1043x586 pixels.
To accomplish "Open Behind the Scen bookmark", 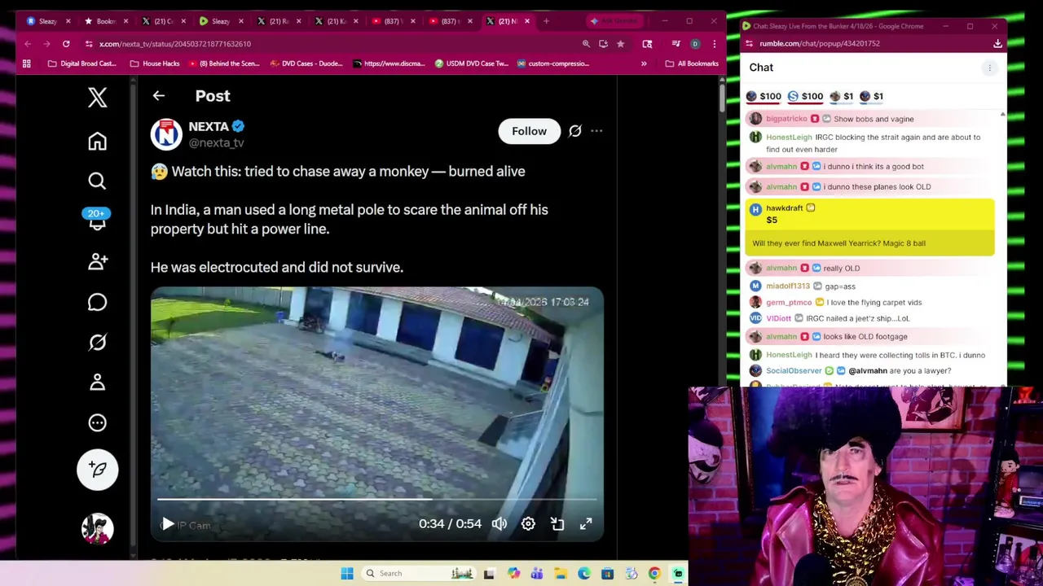I will pyautogui.click(x=223, y=63).
